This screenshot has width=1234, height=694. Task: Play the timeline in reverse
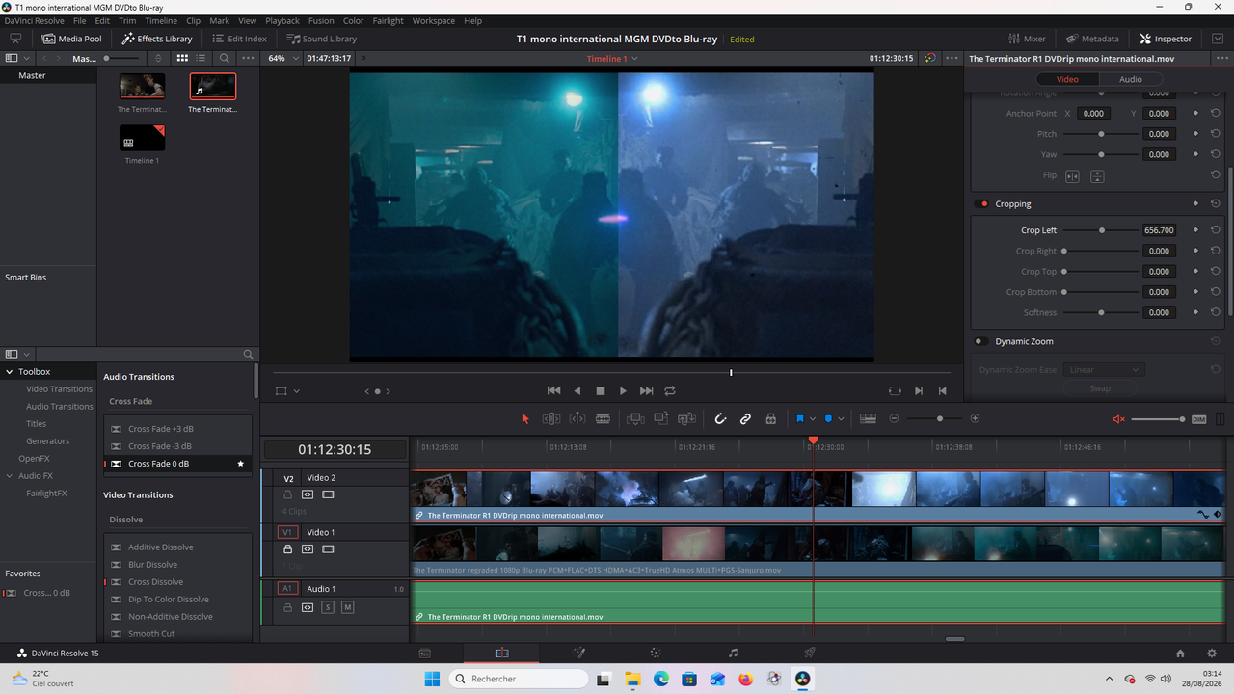coord(577,391)
